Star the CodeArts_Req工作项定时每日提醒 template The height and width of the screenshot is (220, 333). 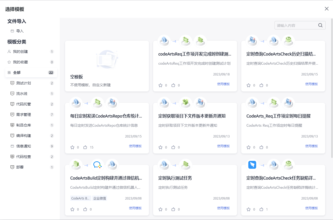(x=249, y=147)
